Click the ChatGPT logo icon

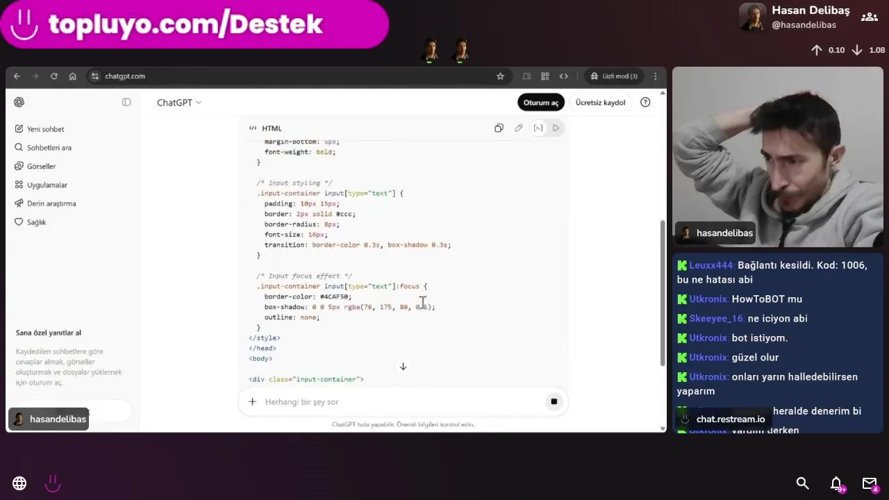[19, 102]
